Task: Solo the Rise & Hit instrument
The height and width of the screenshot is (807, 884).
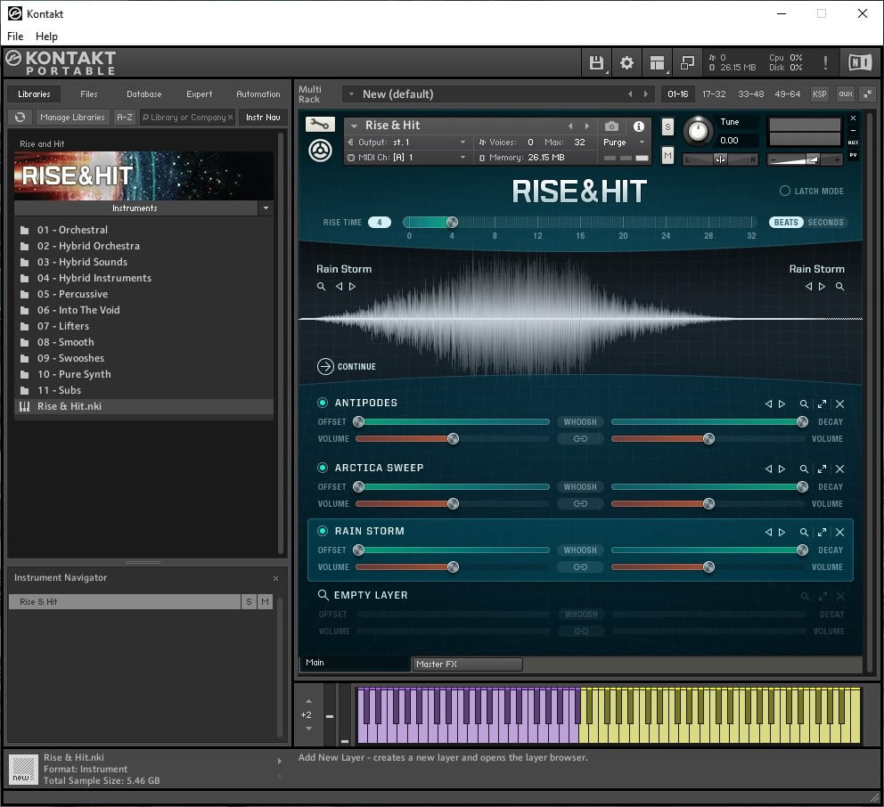Action: point(667,126)
